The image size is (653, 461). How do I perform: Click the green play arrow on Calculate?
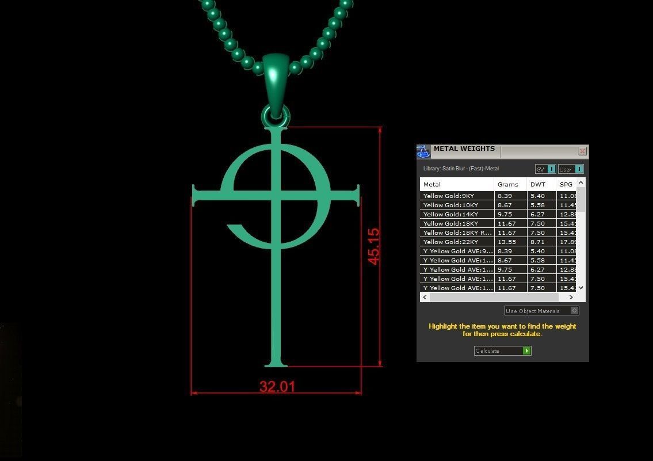[526, 350]
